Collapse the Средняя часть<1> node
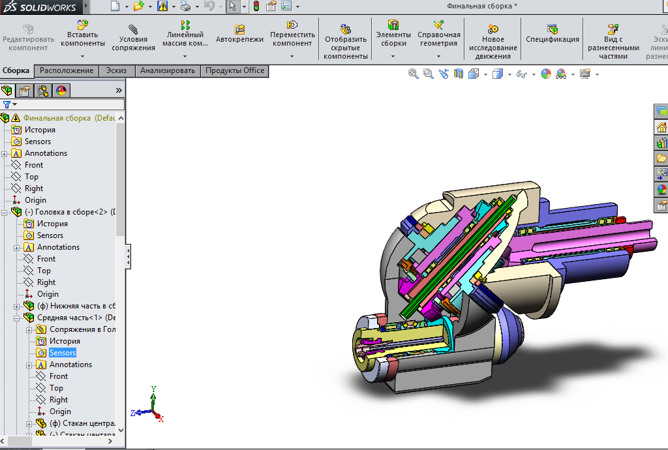This screenshot has height=450, width=668. pos(16,318)
